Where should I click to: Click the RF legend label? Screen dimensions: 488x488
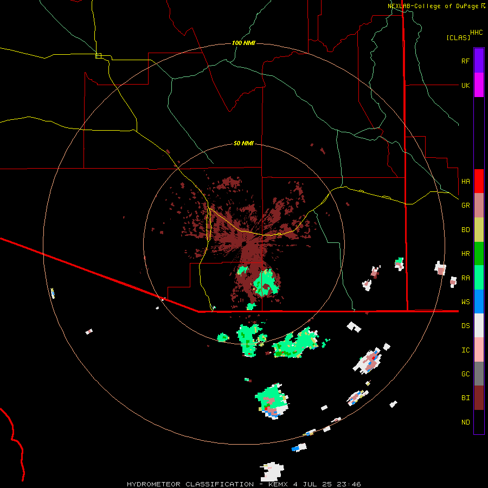(x=465, y=61)
